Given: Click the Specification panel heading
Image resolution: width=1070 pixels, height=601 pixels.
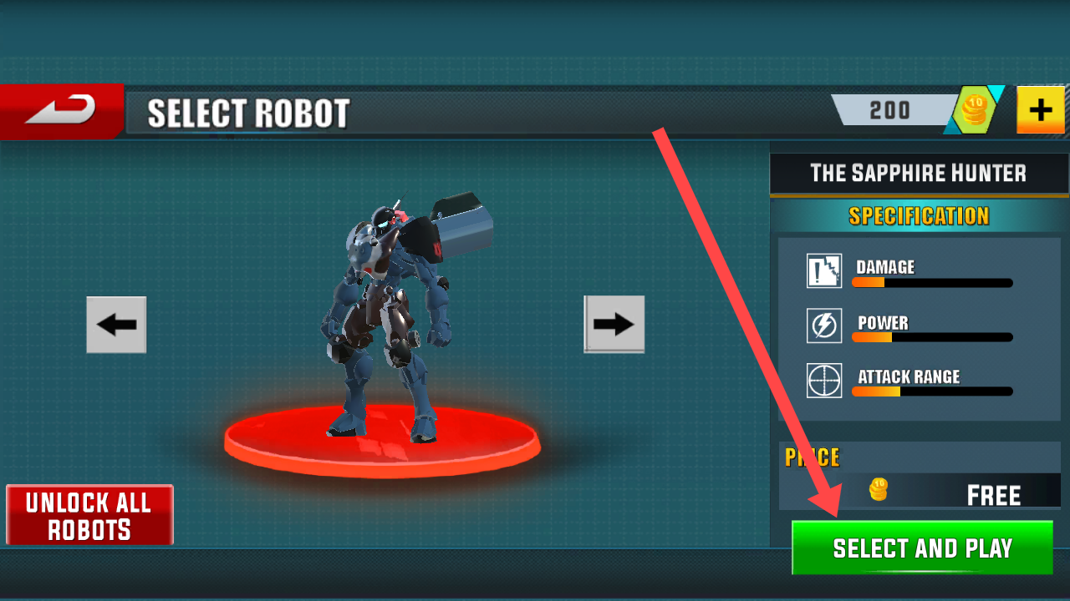Looking at the screenshot, I should pyautogui.click(x=919, y=216).
